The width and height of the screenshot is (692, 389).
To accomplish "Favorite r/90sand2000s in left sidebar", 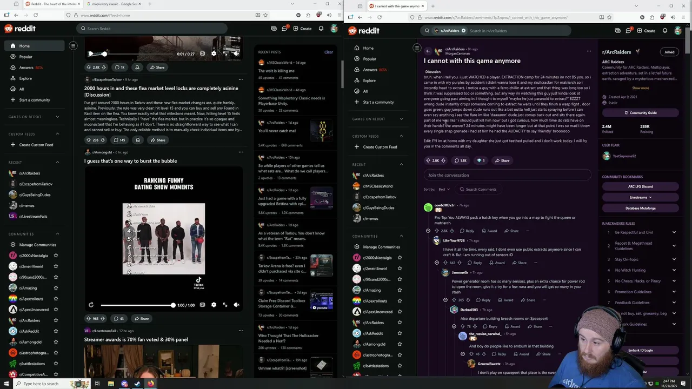I will tap(56, 277).
